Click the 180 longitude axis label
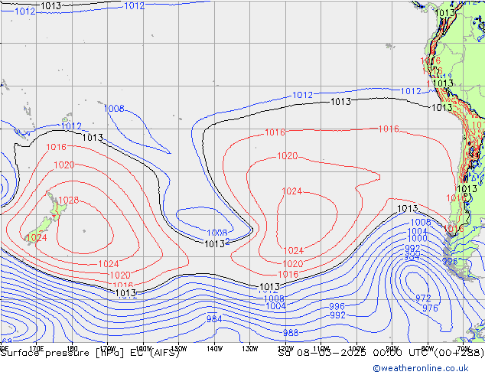This screenshot has height=375, width=485. point(72,348)
